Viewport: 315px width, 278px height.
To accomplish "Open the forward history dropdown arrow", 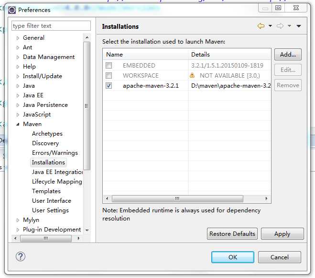I will [x=289, y=26].
